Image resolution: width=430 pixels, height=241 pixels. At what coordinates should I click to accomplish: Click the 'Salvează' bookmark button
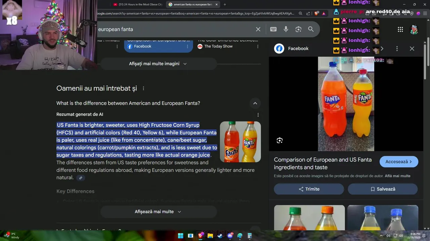383,189
